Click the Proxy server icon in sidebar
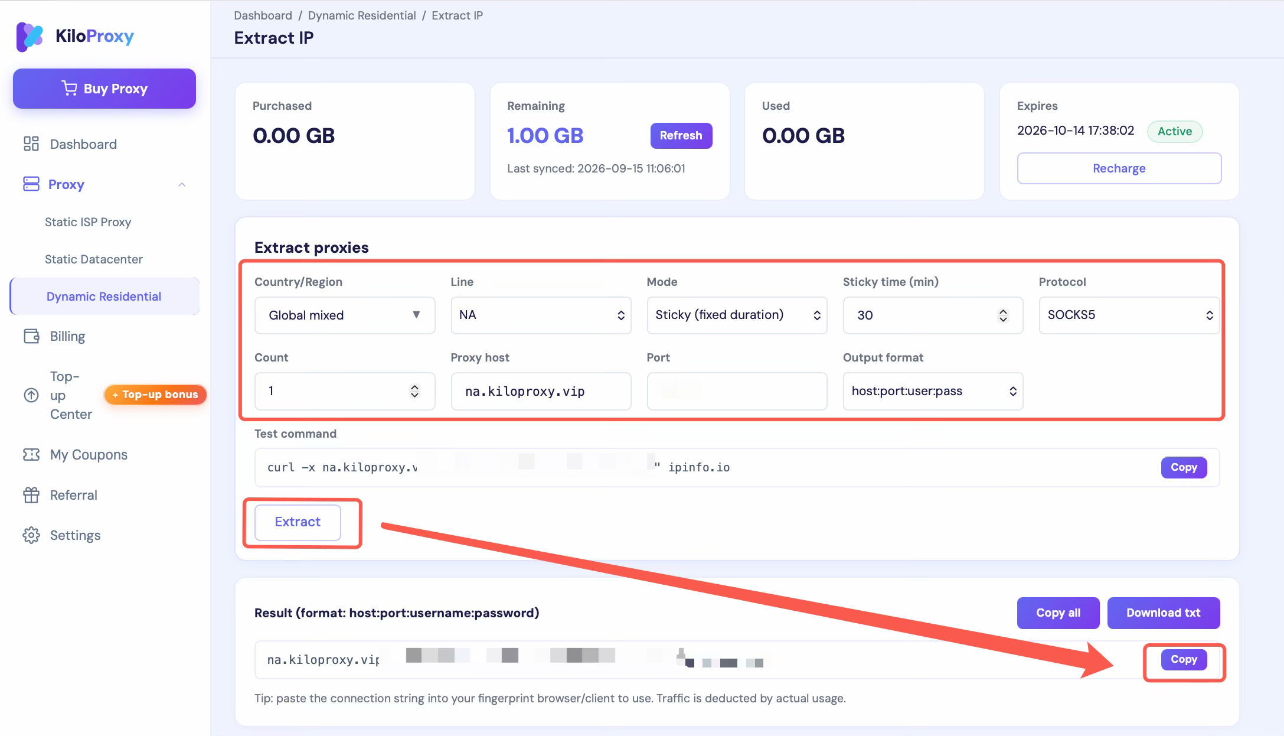This screenshot has height=736, width=1284. (x=31, y=184)
